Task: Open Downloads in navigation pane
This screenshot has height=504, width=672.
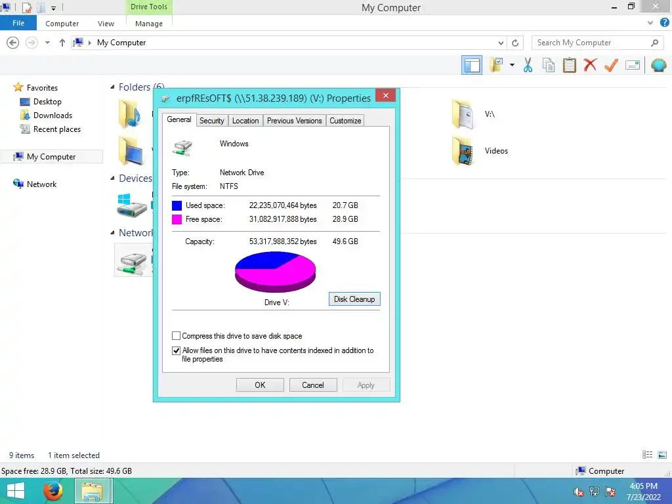Action: pyautogui.click(x=52, y=115)
